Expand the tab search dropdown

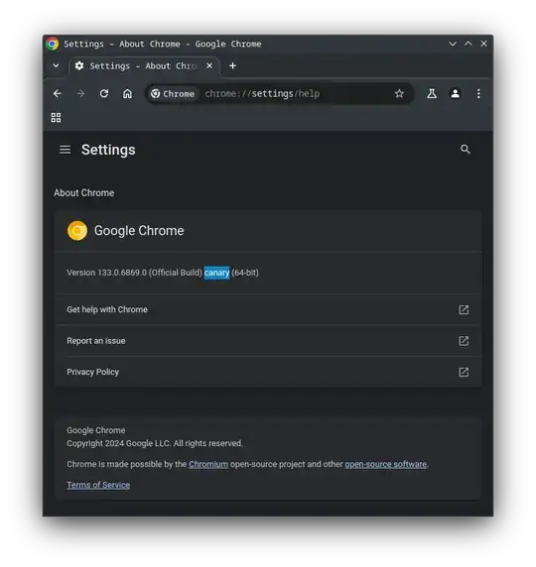click(56, 65)
